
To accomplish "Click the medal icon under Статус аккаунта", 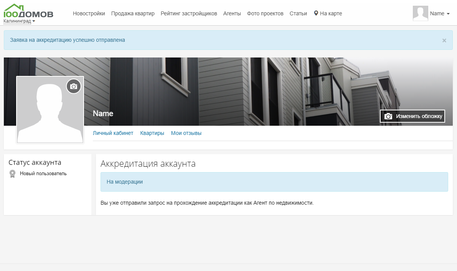I will (13, 174).
